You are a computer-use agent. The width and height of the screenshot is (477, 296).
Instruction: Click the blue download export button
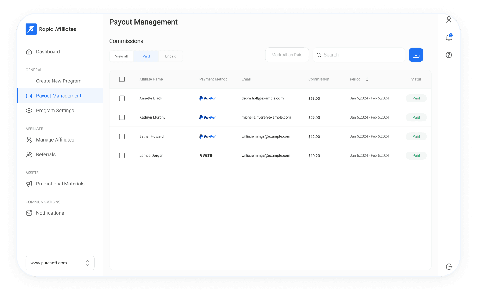coord(416,55)
